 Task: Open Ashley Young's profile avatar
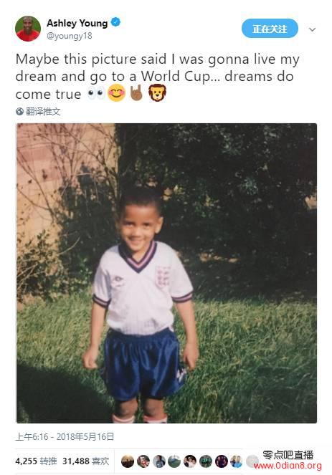point(28,29)
